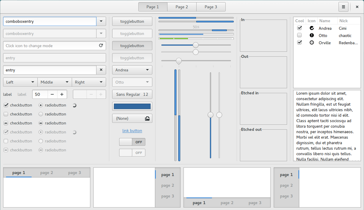364x210 pixels.
Task: Click Andrea's status icon in the list
Action: [311, 28]
